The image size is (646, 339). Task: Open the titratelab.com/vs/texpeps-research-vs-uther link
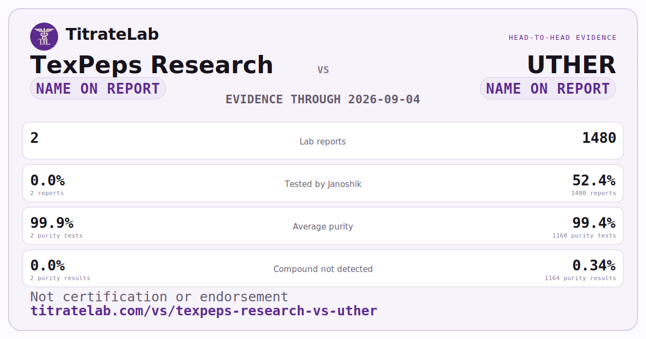204,311
